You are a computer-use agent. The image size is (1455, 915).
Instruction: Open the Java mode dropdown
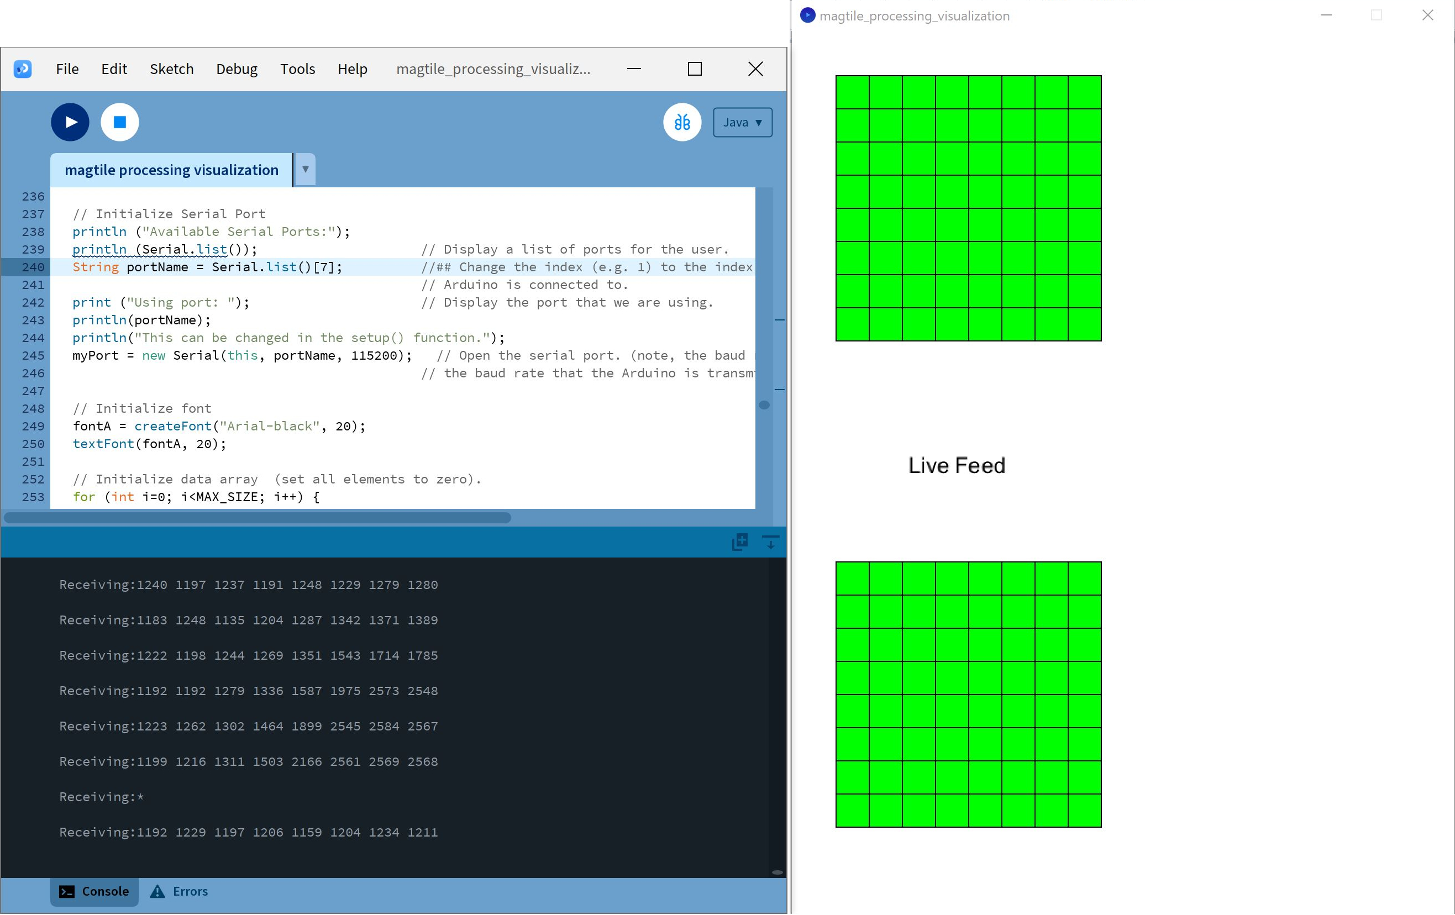point(742,122)
